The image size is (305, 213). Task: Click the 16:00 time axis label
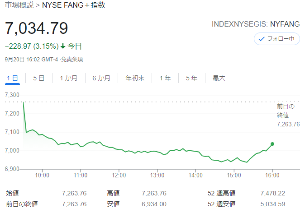pos(272,176)
